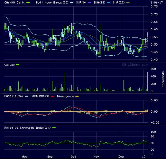Click the 0.75 price axis label
The width and height of the screenshot is (166, 159).
click(154, 6)
